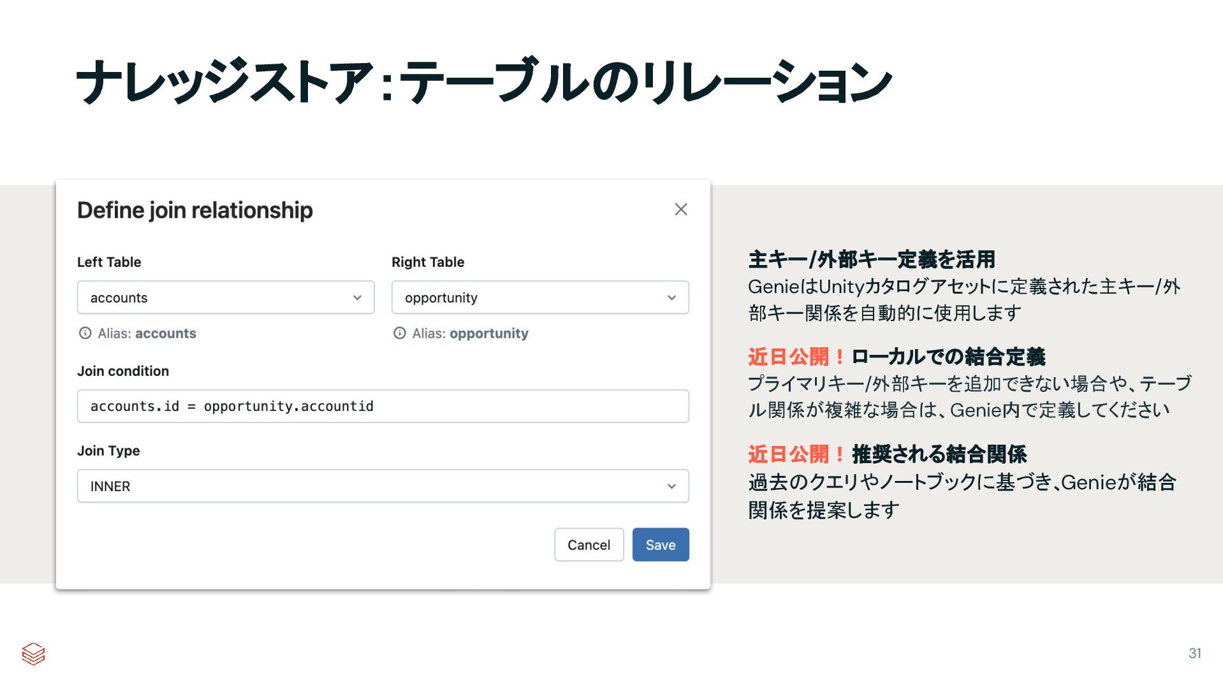
Task: Click the Left Table label
Action: click(109, 262)
